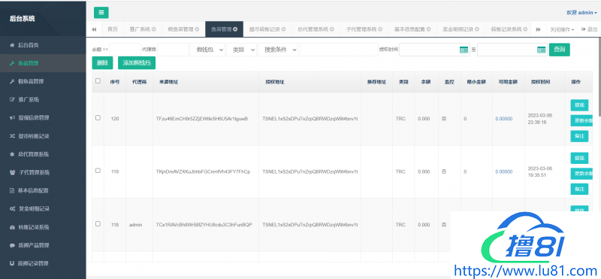Image resolution: width=601 pixels, height=279 pixels.
Task: Open the 搜索条件 dropdown
Action: coord(278,50)
